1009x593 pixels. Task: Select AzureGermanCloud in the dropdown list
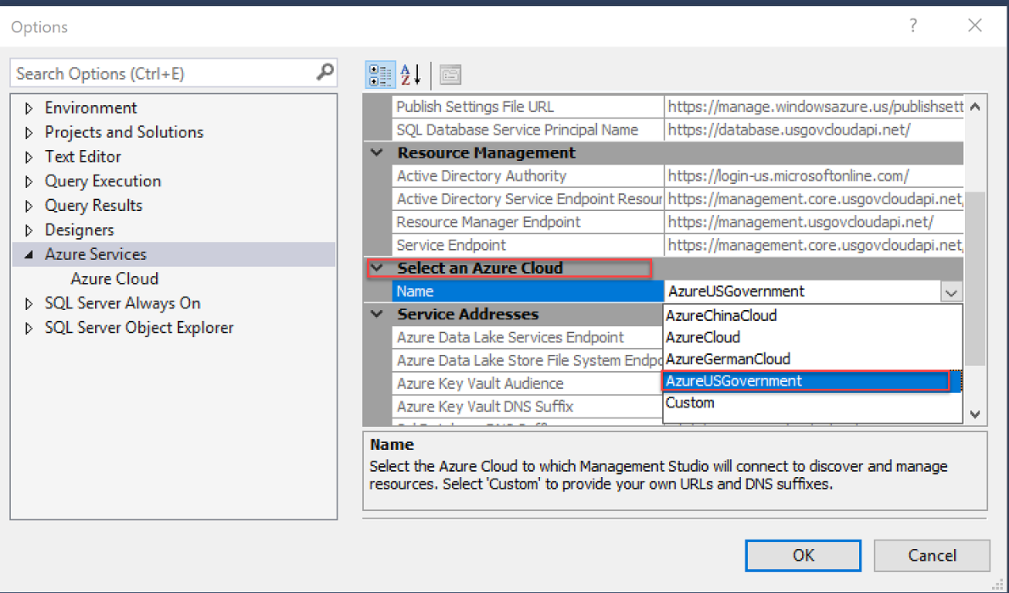729,358
